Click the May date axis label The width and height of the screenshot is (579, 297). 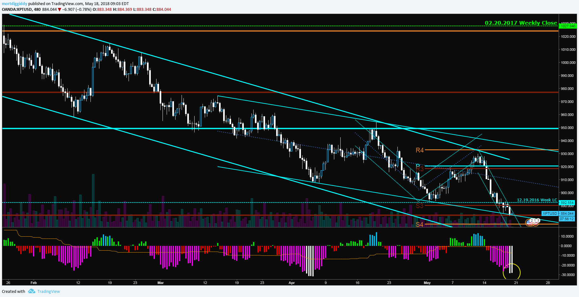coord(427,283)
